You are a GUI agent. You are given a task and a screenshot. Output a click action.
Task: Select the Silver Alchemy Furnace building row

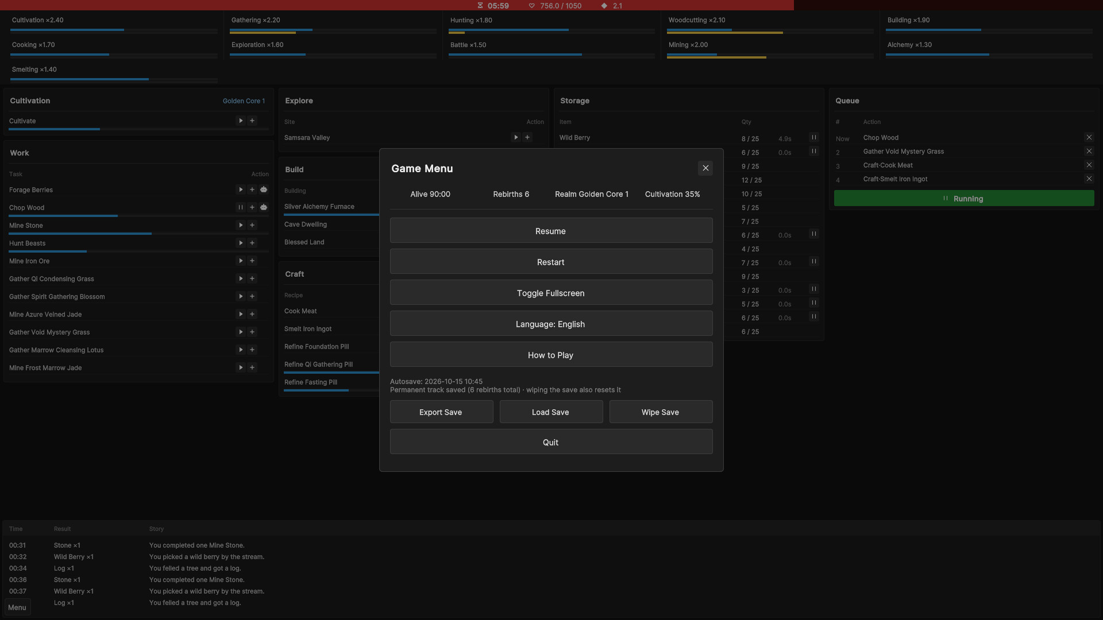point(331,207)
